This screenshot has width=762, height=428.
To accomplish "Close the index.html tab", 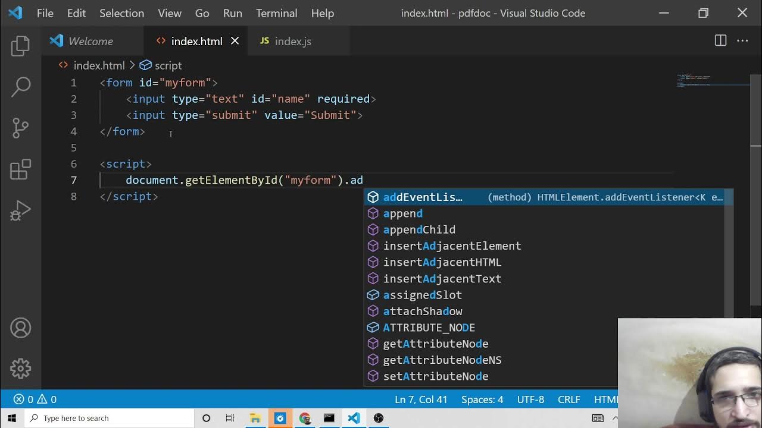I will coord(235,41).
